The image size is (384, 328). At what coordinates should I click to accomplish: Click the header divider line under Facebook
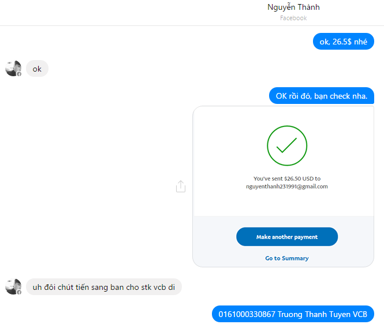pyautogui.click(x=192, y=25)
